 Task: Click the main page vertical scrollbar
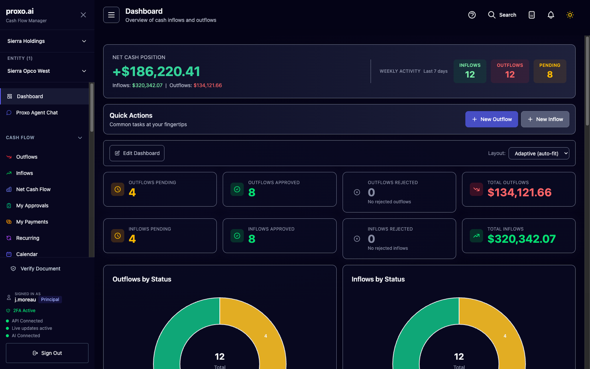coord(587,81)
